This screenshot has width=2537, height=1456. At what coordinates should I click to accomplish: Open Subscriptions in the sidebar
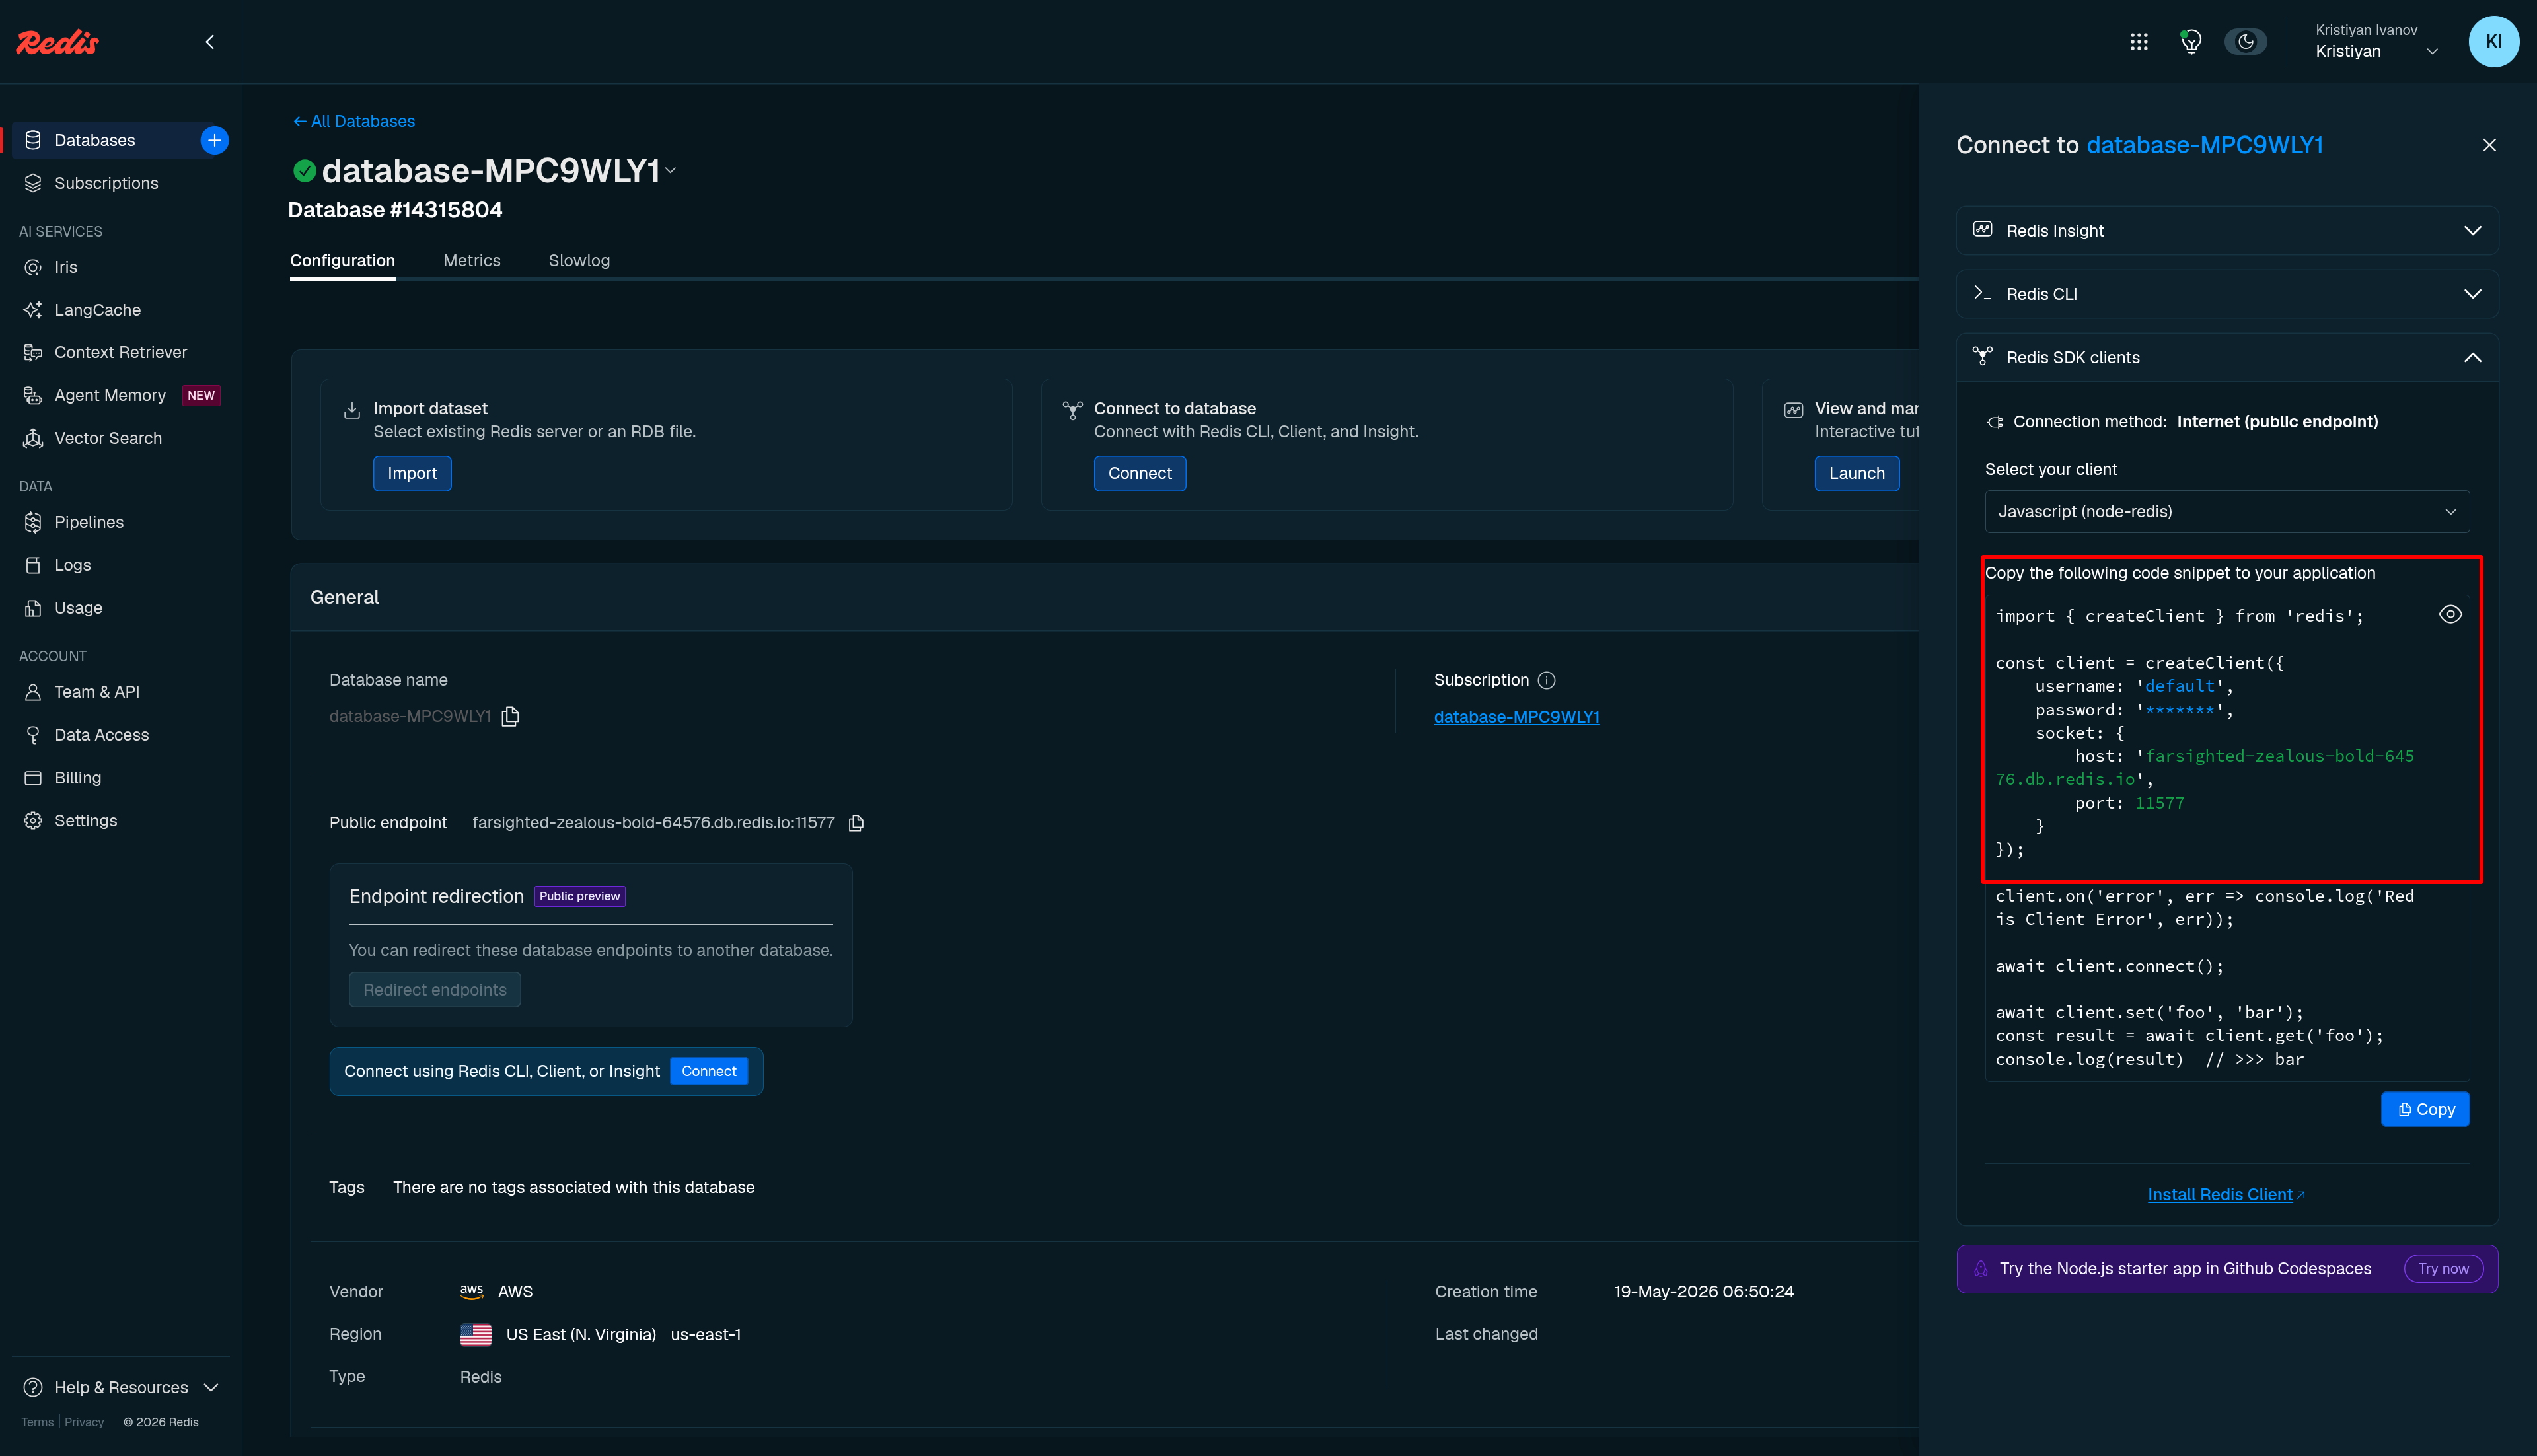106,183
